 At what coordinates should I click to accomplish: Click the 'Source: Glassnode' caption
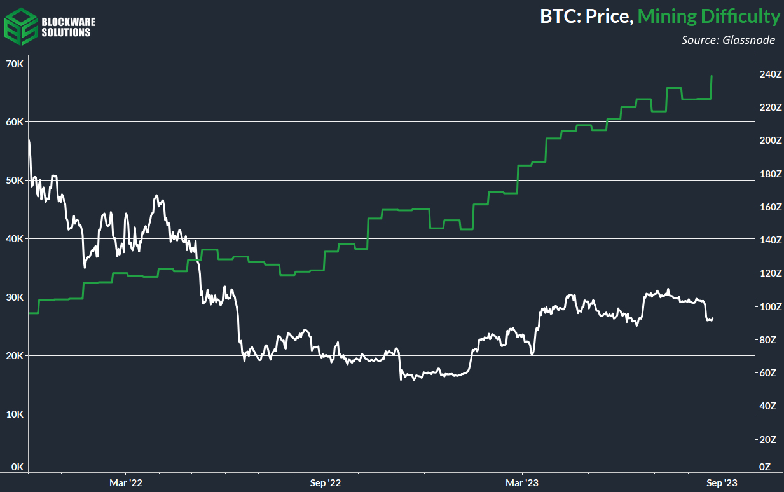click(x=729, y=40)
